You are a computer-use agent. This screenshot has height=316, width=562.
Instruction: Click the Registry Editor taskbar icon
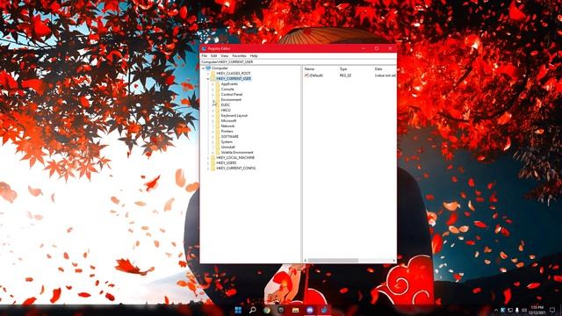[x=324, y=310]
